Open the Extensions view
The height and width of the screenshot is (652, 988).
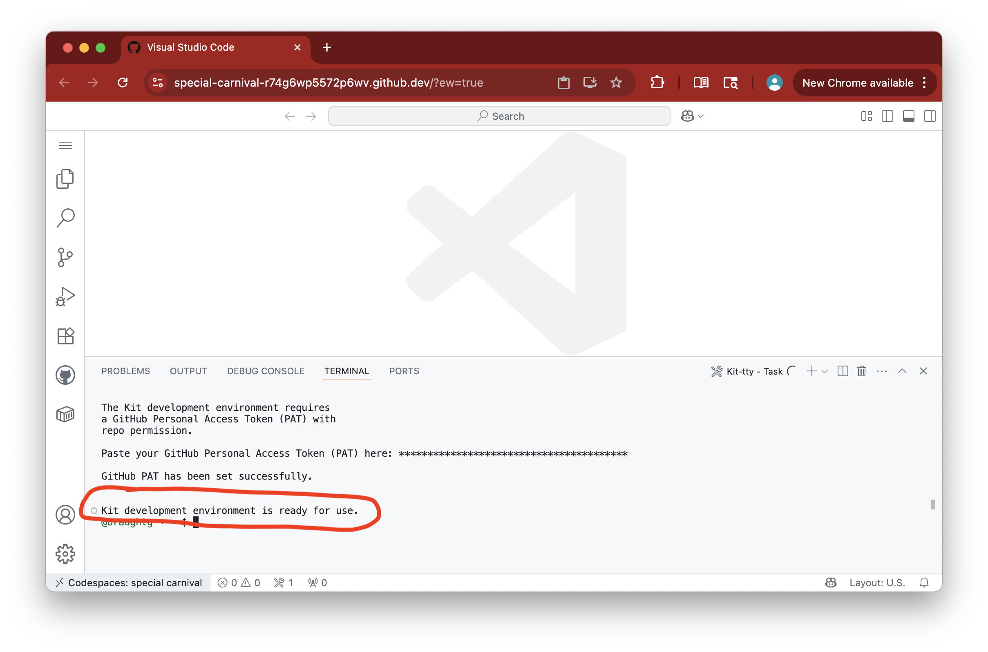(x=65, y=336)
